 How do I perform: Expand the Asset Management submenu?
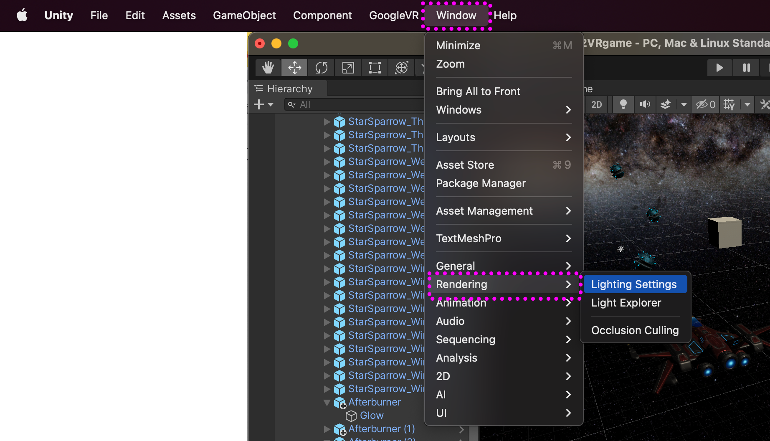(x=504, y=211)
